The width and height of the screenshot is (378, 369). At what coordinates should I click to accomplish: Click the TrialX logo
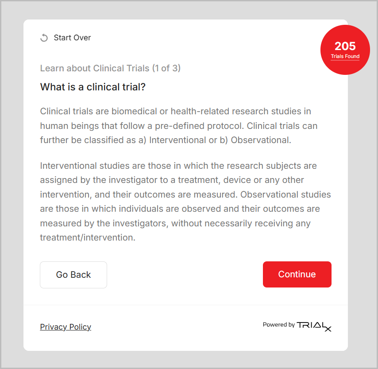[x=314, y=326]
